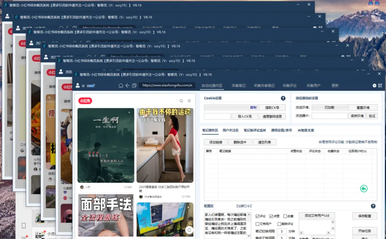Click the heart icon under the 一生啊 note
Image resolution: width=386 pixels, height=239 pixels.
(x=125, y=187)
